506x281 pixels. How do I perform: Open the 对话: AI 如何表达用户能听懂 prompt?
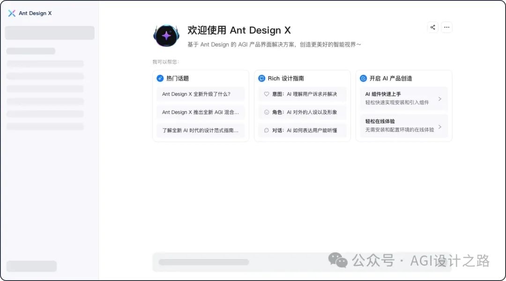[302, 130]
